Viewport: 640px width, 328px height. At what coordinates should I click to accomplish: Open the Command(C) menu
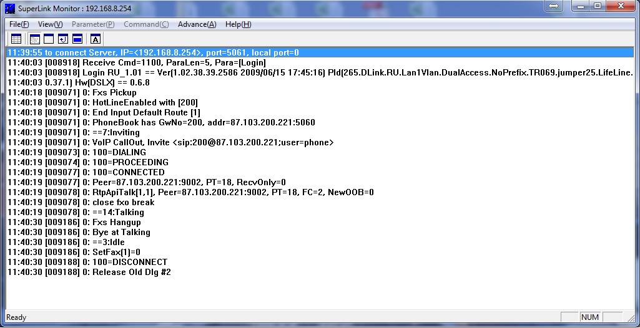pyautogui.click(x=146, y=24)
